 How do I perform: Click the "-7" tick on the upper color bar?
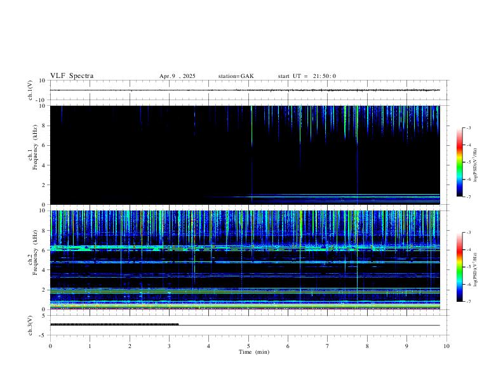coord(469,197)
